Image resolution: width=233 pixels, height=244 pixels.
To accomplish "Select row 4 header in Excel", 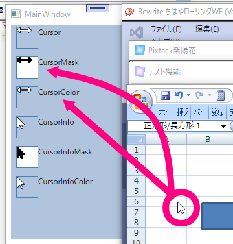I will point(136,181).
